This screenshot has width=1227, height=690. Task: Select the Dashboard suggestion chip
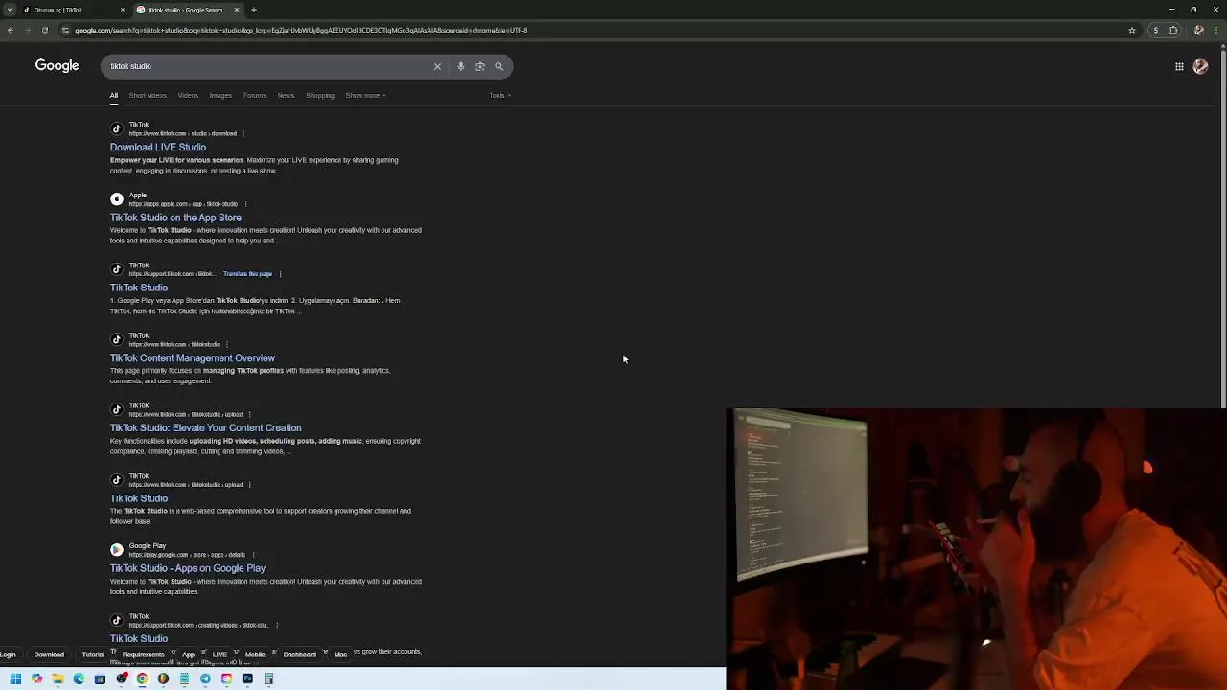(x=299, y=655)
